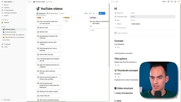Open Trash in the sidebar

pyautogui.click(x=6, y=47)
